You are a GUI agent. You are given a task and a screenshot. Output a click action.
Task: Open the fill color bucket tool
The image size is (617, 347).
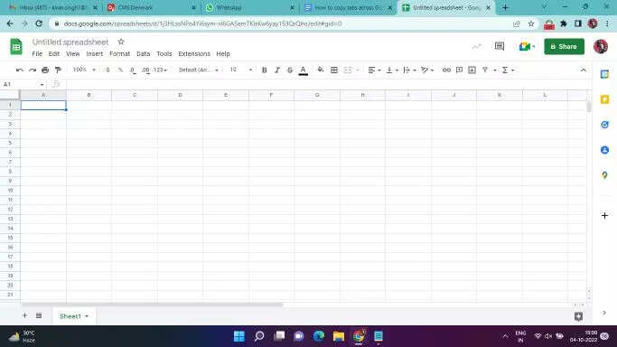point(321,70)
